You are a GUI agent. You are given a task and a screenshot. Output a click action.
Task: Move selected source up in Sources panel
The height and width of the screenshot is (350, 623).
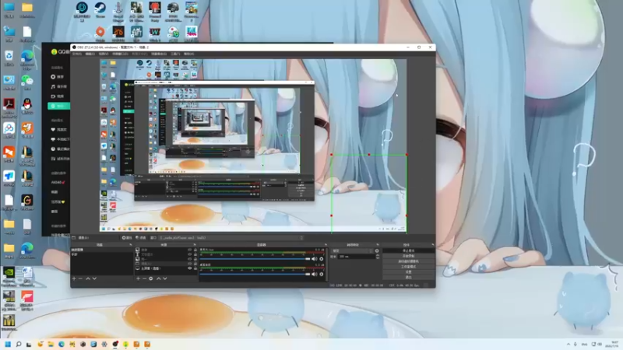pyautogui.click(x=159, y=278)
